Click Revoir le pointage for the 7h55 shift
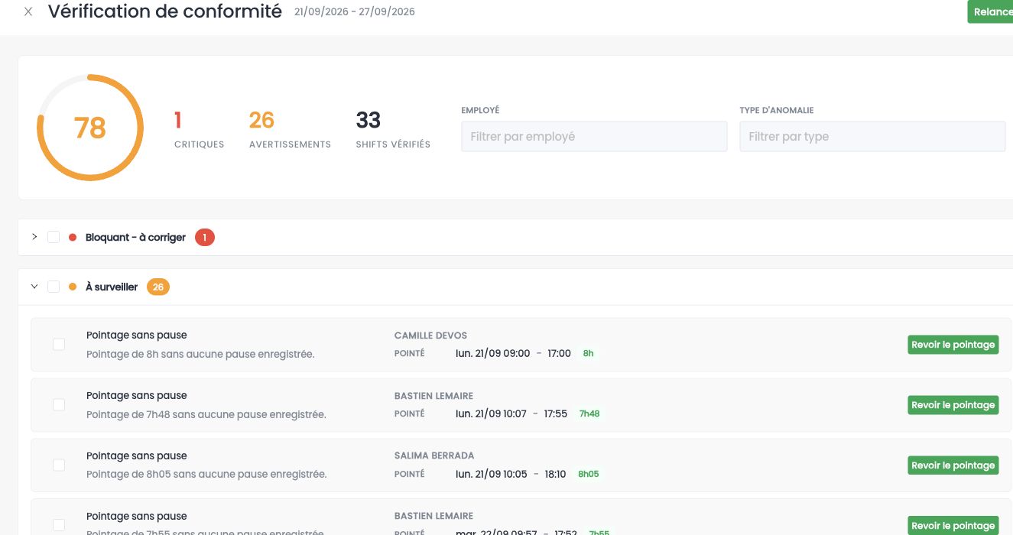The image size is (1013, 535). pos(953,525)
